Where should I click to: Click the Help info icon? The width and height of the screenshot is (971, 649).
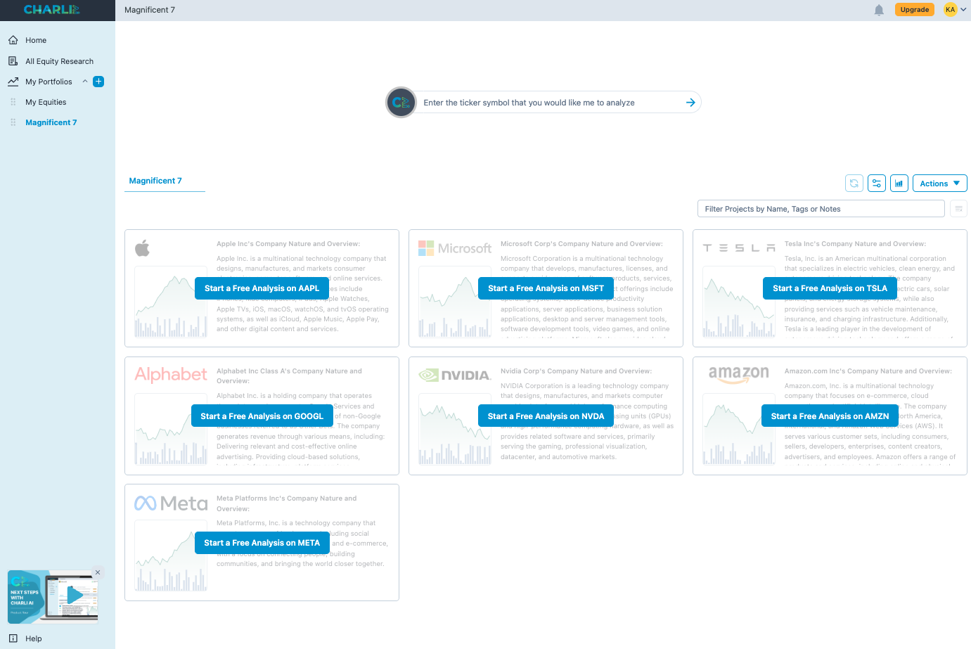pyautogui.click(x=13, y=638)
